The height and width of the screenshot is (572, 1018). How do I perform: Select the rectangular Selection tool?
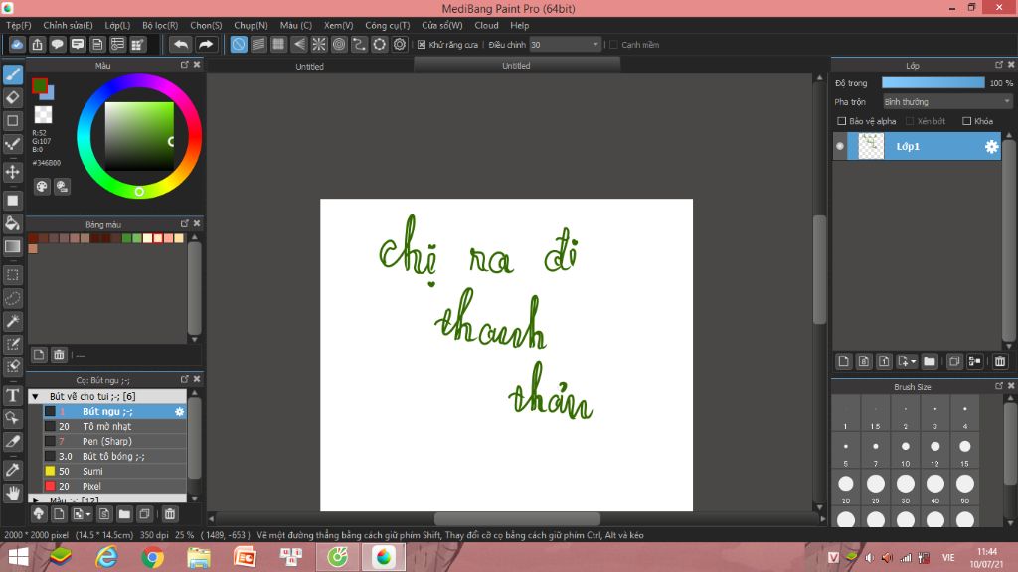point(12,275)
